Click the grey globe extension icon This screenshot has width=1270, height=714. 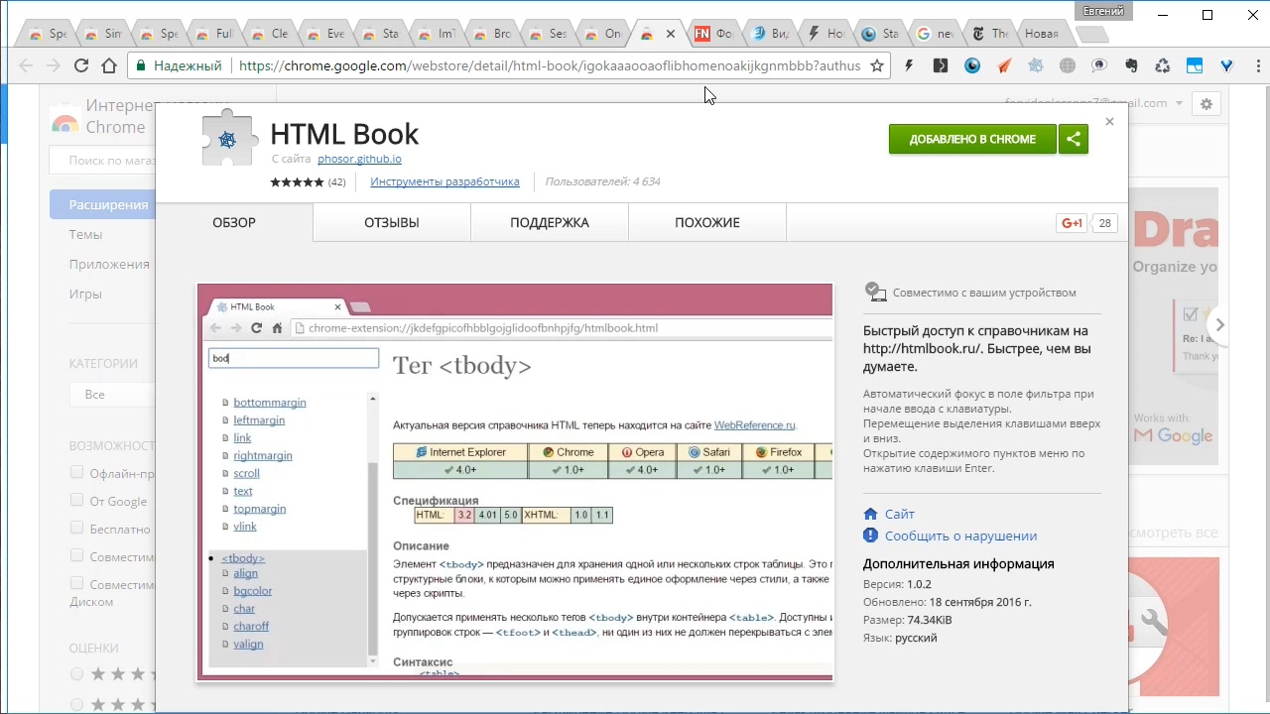[1068, 65]
